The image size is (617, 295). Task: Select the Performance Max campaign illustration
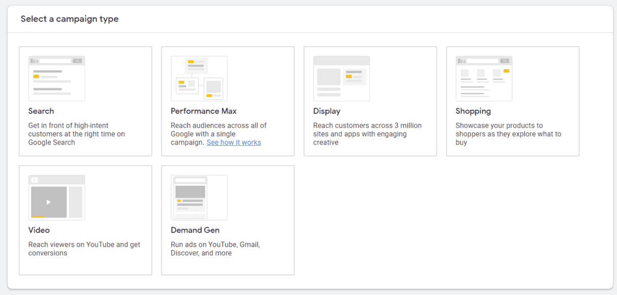point(199,78)
